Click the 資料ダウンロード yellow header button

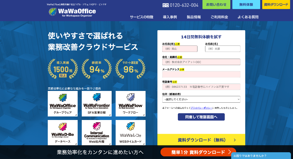coord(276,4)
